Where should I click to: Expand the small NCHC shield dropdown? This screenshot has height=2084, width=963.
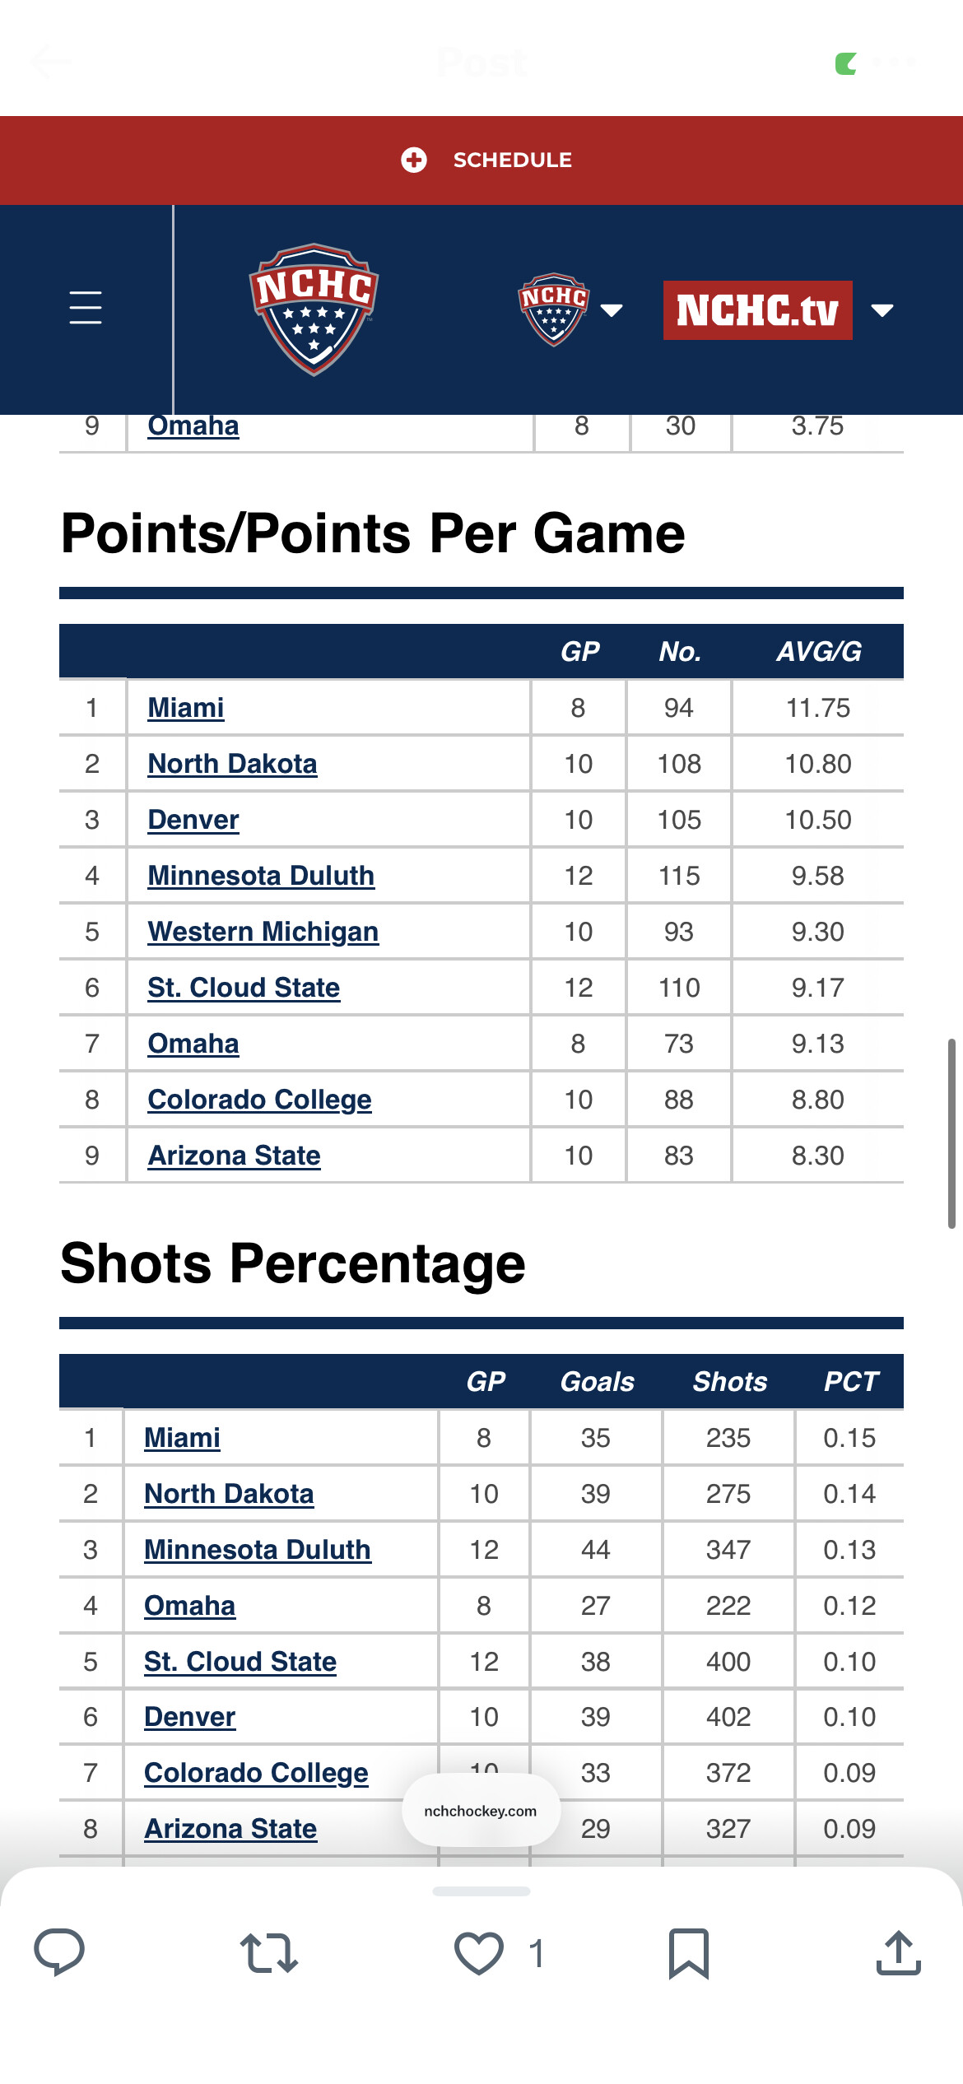tap(611, 310)
